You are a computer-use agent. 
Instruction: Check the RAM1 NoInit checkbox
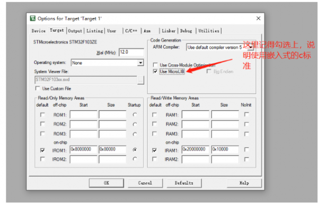pyautogui.click(x=246, y=114)
